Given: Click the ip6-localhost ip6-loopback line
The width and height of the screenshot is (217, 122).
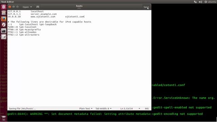Looking at the screenshot, I should click(x=32, y=24).
